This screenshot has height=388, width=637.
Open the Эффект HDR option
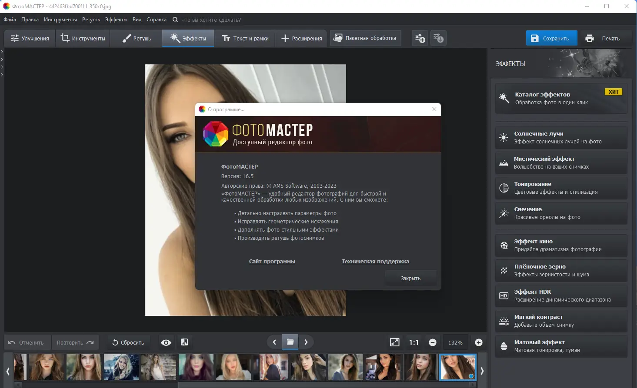(x=561, y=296)
